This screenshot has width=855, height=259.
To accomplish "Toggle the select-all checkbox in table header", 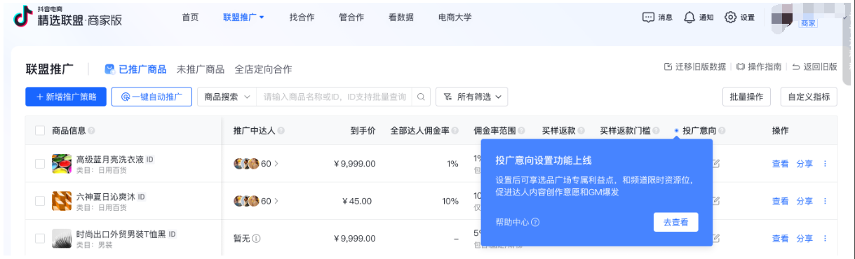I will (x=39, y=131).
